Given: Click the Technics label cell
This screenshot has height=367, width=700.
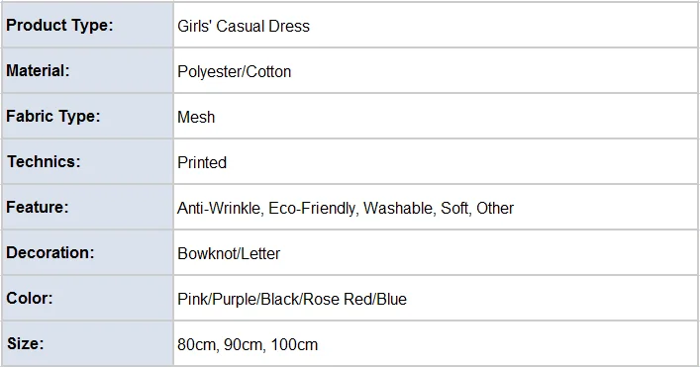Looking at the screenshot, I should tap(87, 161).
